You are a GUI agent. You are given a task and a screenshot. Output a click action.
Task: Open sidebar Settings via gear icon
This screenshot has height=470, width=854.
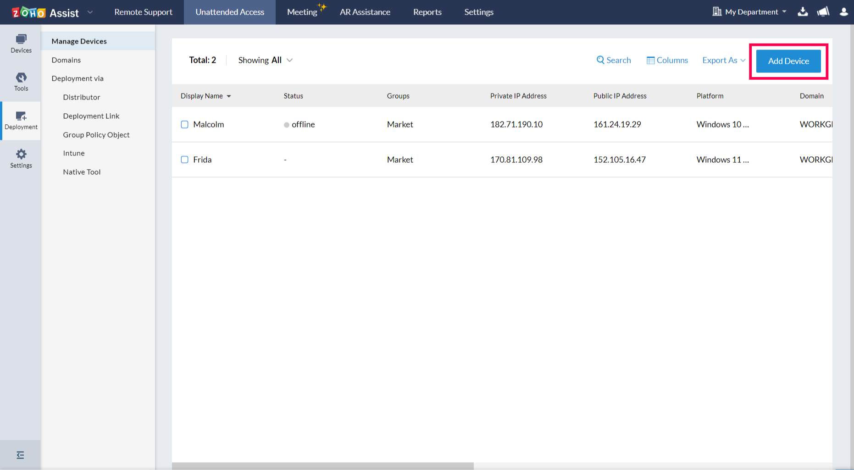21,158
